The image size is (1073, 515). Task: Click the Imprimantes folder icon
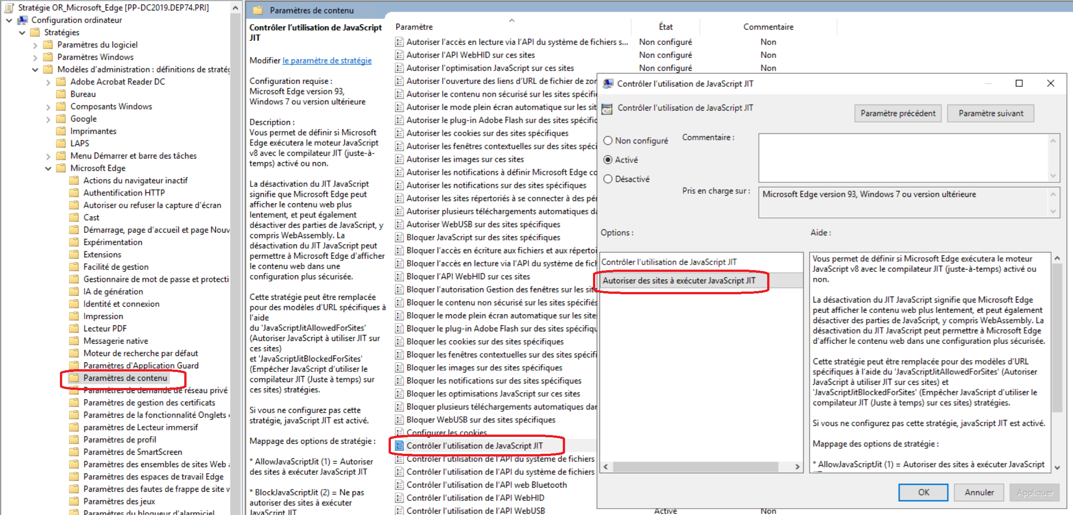61,131
